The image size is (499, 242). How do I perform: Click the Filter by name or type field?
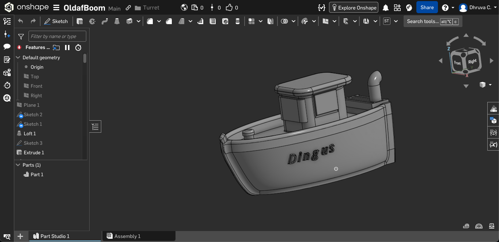tap(57, 36)
